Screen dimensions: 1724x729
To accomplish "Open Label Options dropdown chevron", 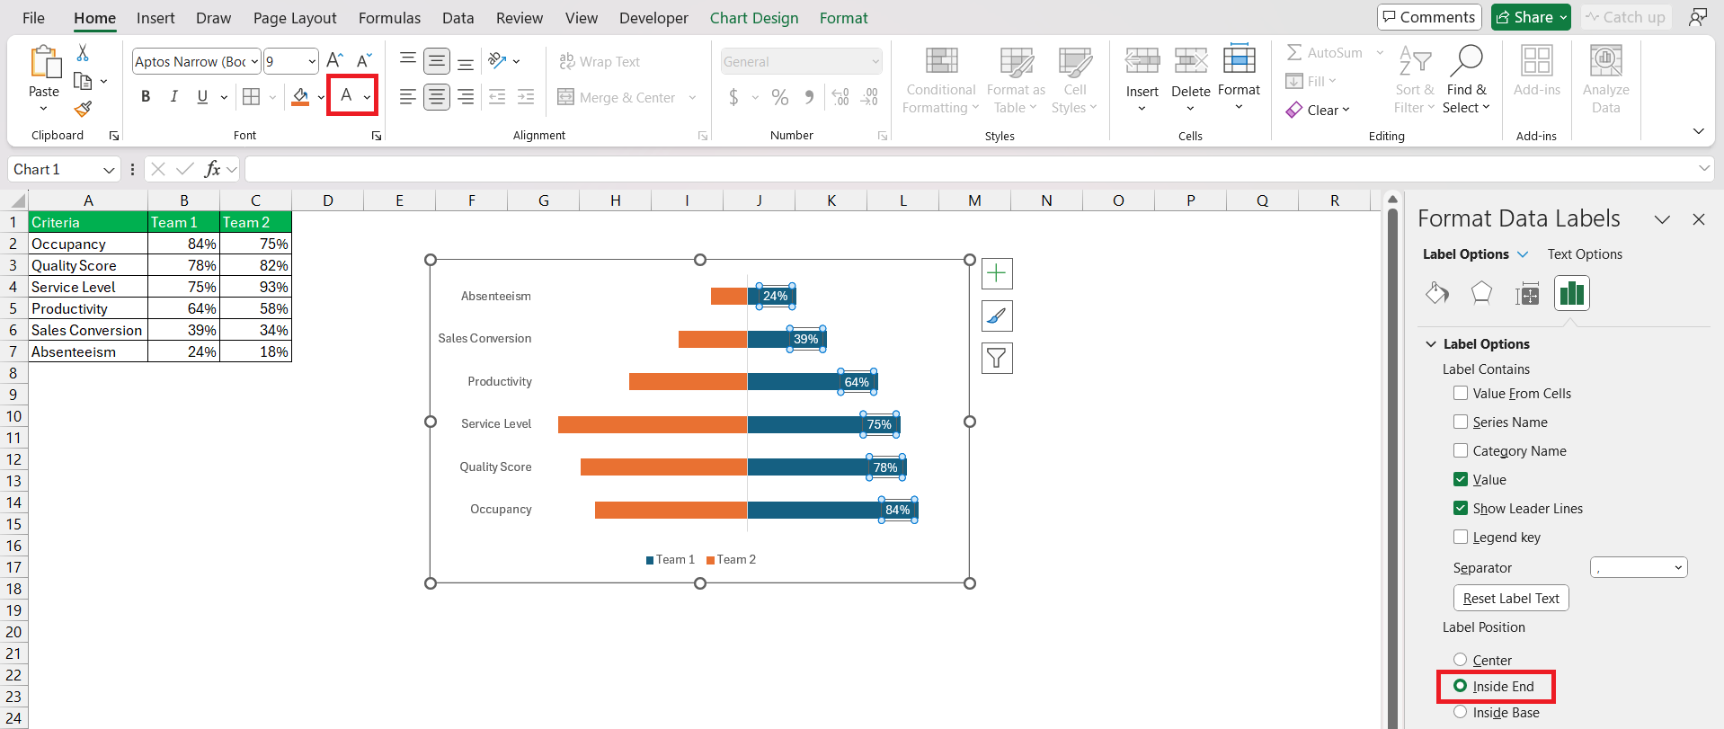I will pos(1523,254).
